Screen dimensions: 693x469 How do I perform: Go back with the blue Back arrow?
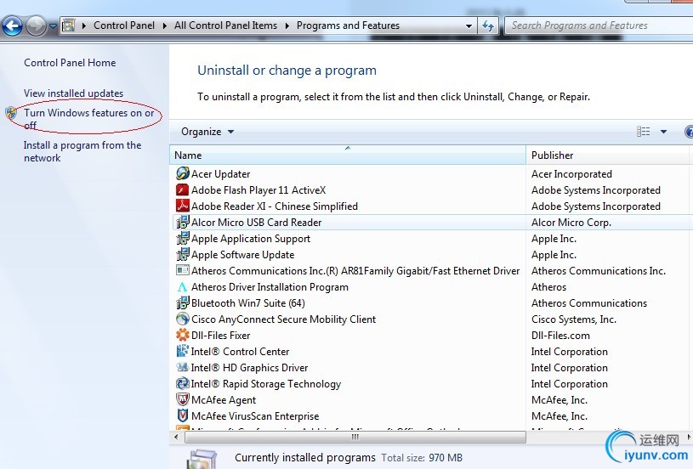click(x=13, y=25)
